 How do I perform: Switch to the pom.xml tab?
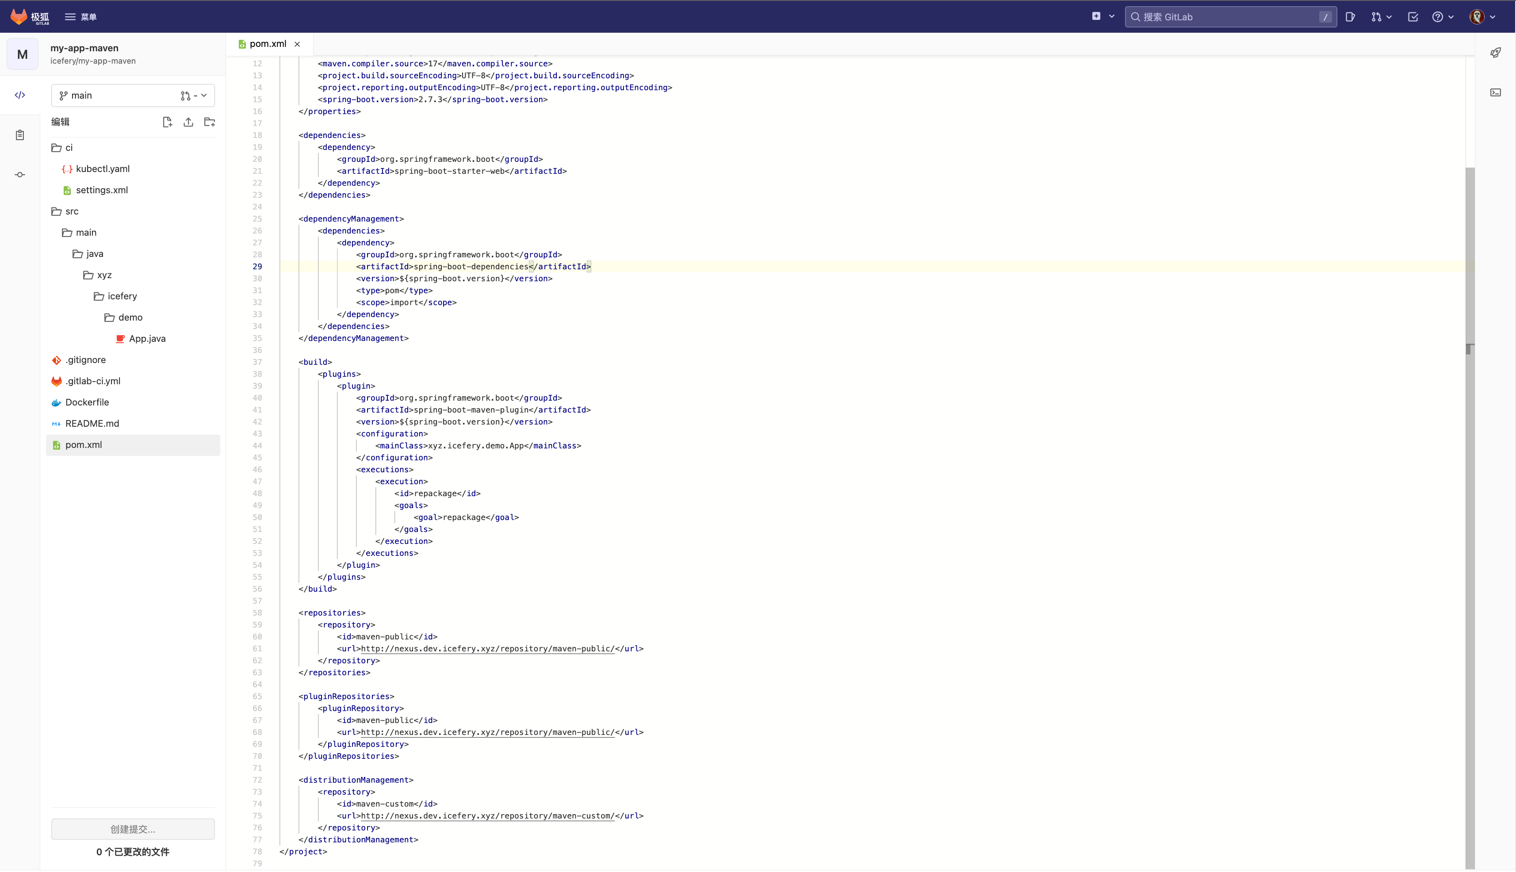(267, 44)
